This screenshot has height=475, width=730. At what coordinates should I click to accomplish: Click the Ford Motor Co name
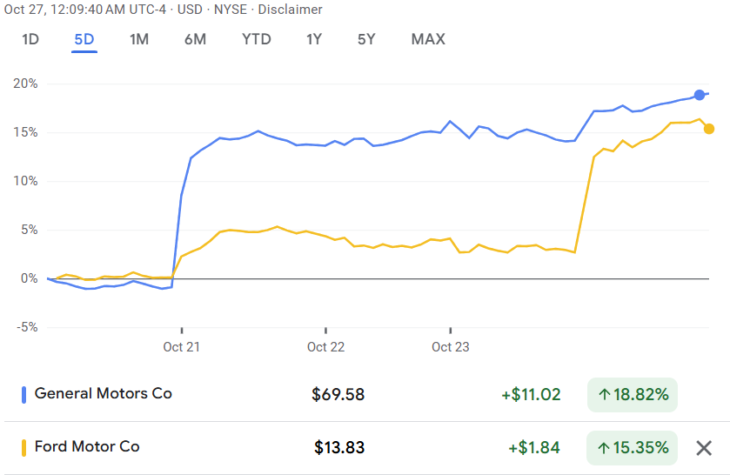[87, 447]
